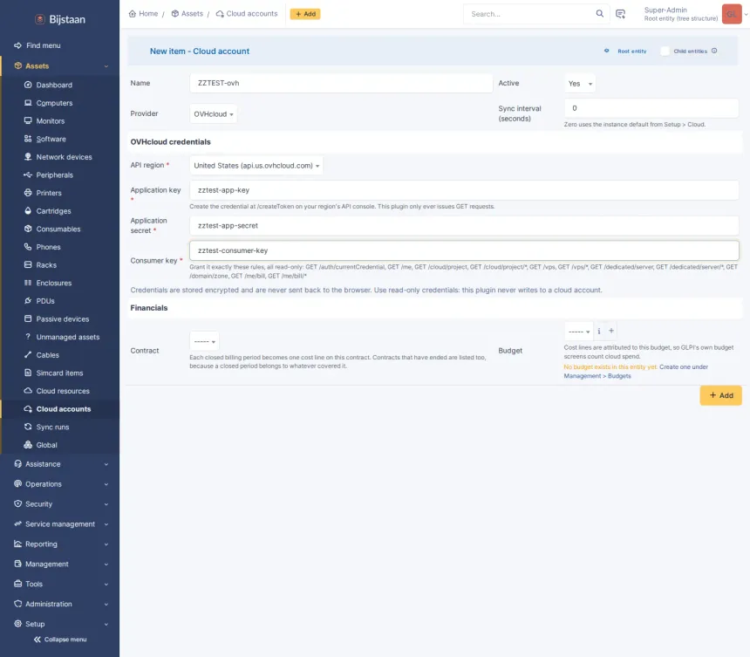Click the Cloud accounts breadcrumb cloud icon

click(220, 14)
